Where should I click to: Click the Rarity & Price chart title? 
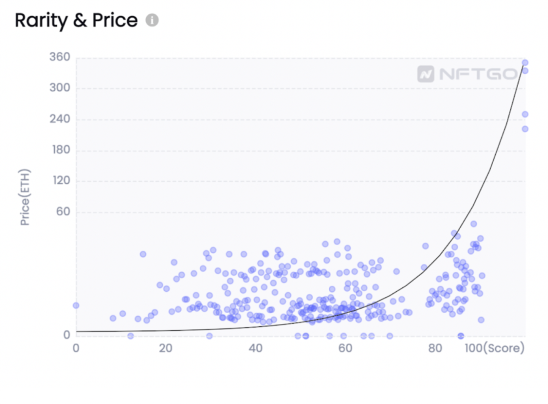[x=76, y=20]
